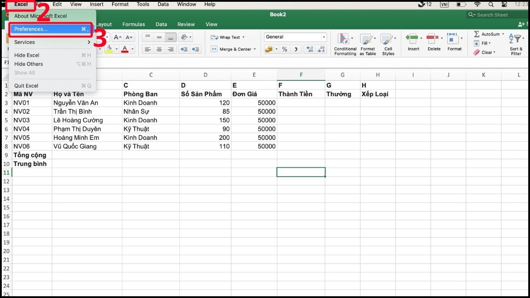Open the macOS Control Center icon
This screenshot has width=530, height=298.
[505, 4]
